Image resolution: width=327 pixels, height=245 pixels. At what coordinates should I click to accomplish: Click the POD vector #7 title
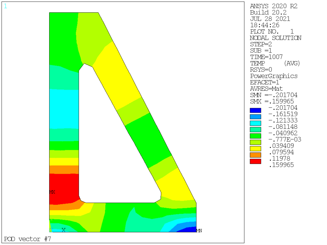(x=27, y=239)
